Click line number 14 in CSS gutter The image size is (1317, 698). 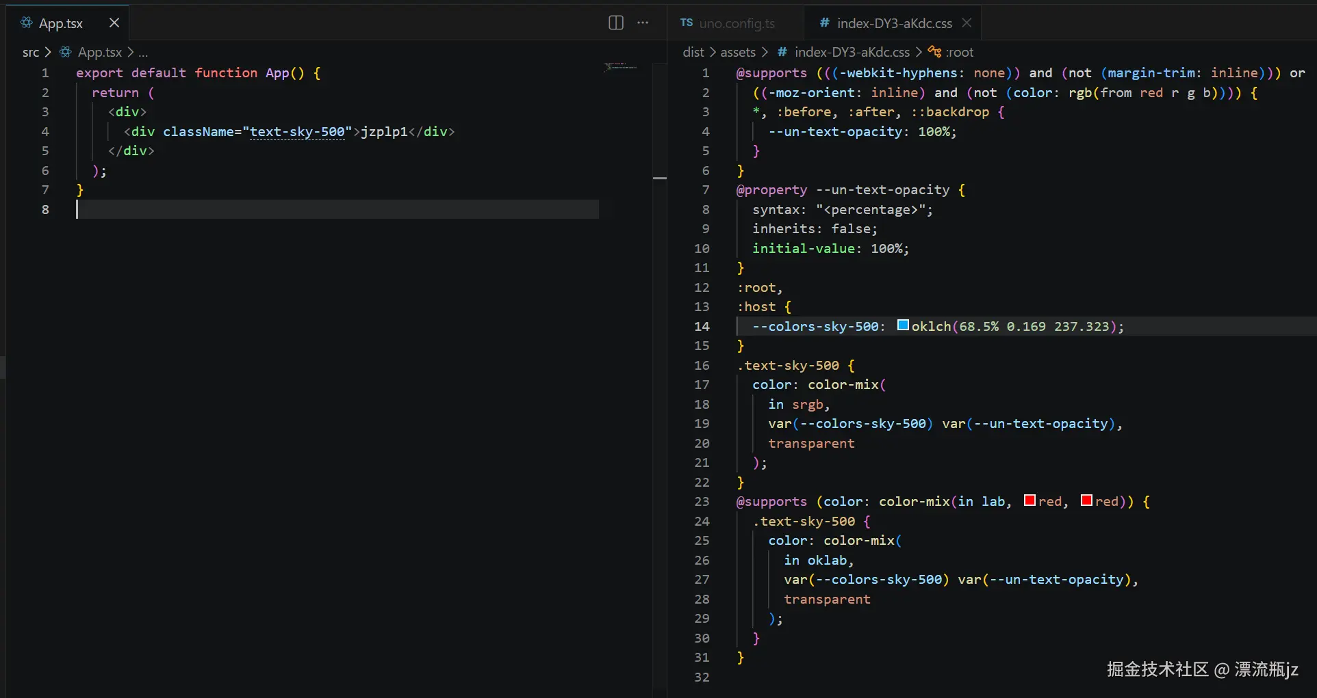702,326
